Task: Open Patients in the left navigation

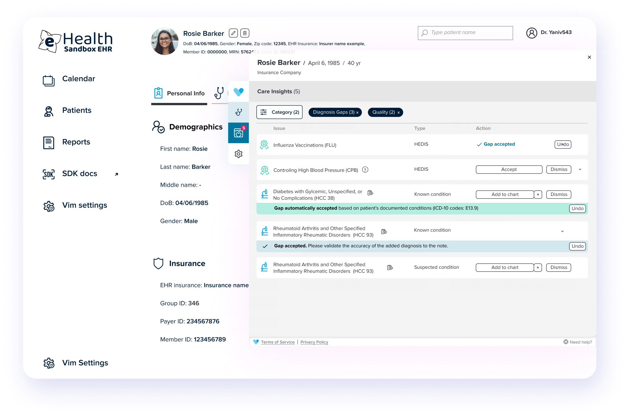Action: (77, 110)
